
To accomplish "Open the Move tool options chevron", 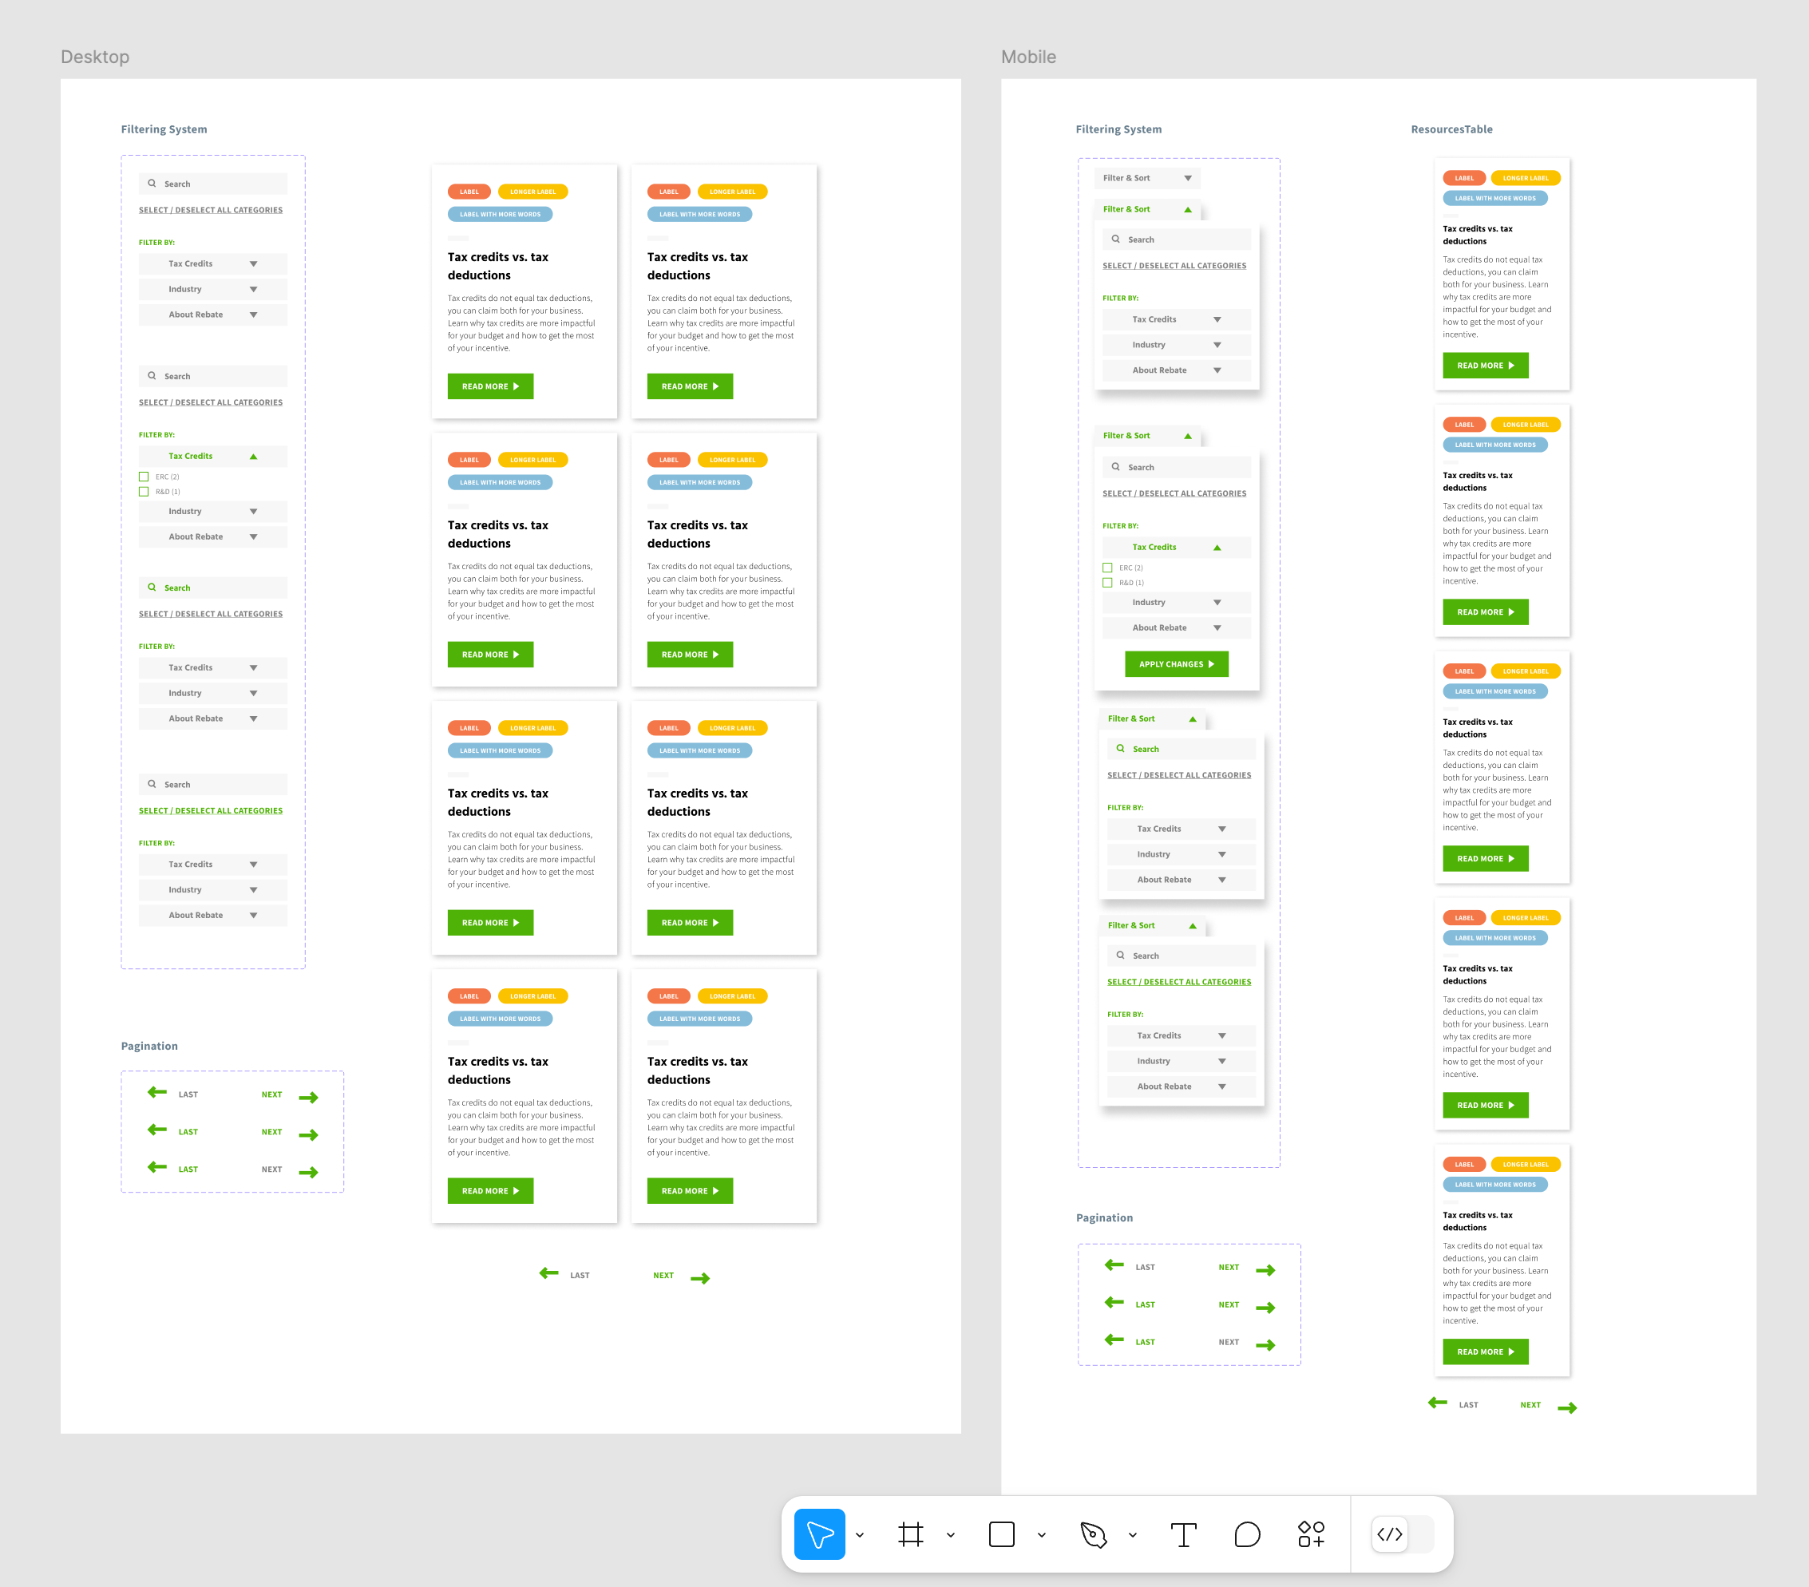I will (859, 1535).
